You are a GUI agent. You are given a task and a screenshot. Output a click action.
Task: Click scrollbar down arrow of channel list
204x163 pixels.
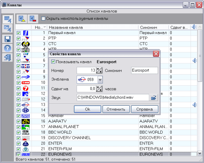tap(200, 153)
